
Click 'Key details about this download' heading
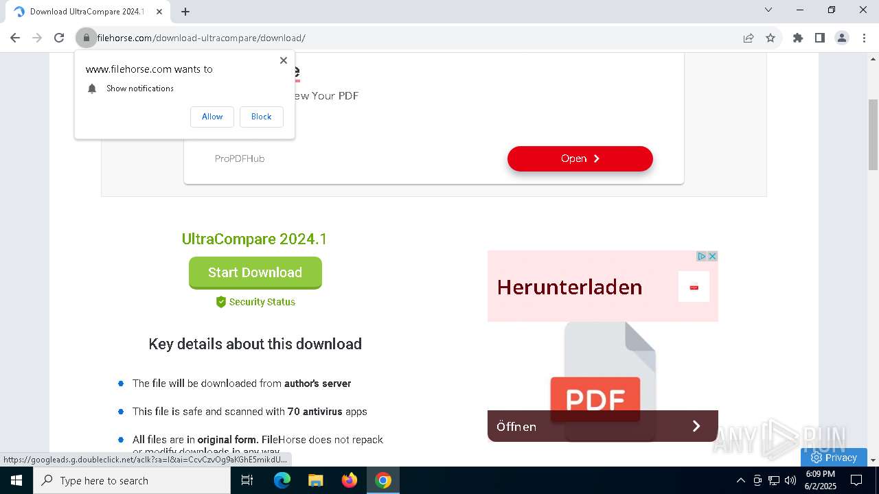click(x=255, y=344)
